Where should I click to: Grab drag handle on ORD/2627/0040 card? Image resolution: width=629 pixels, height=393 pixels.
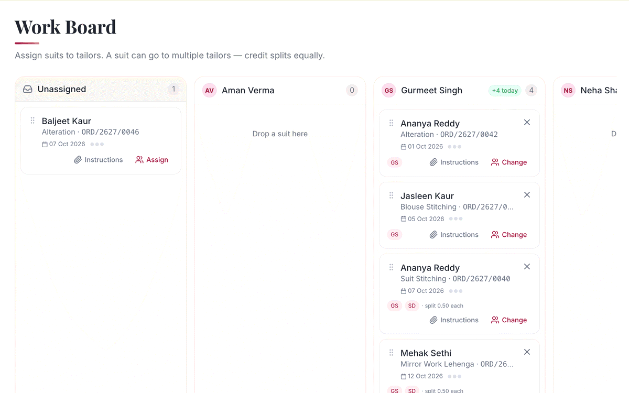tap(391, 267)
